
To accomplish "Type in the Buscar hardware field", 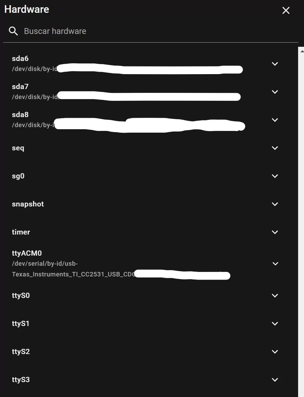I will click(139, 31).
